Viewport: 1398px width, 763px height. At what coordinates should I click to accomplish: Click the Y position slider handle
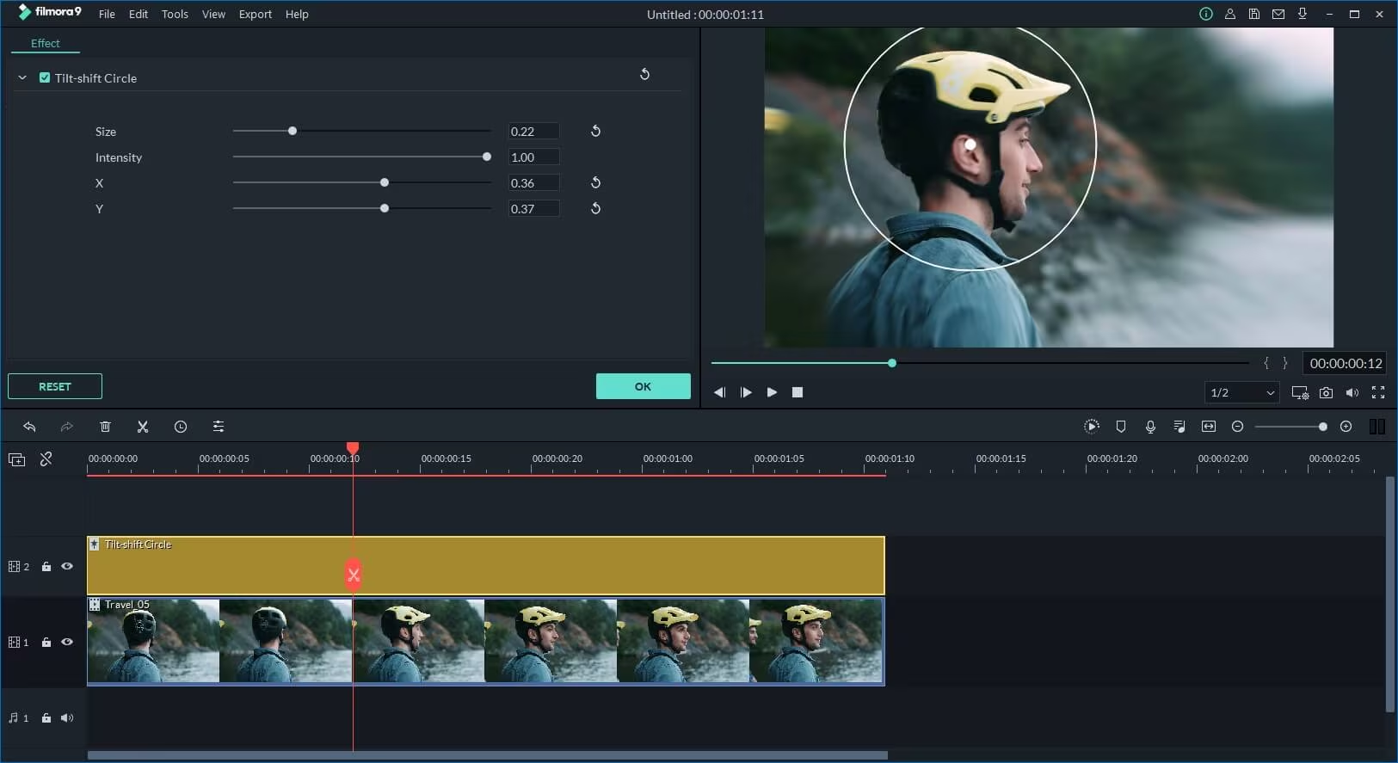point(385,208)
